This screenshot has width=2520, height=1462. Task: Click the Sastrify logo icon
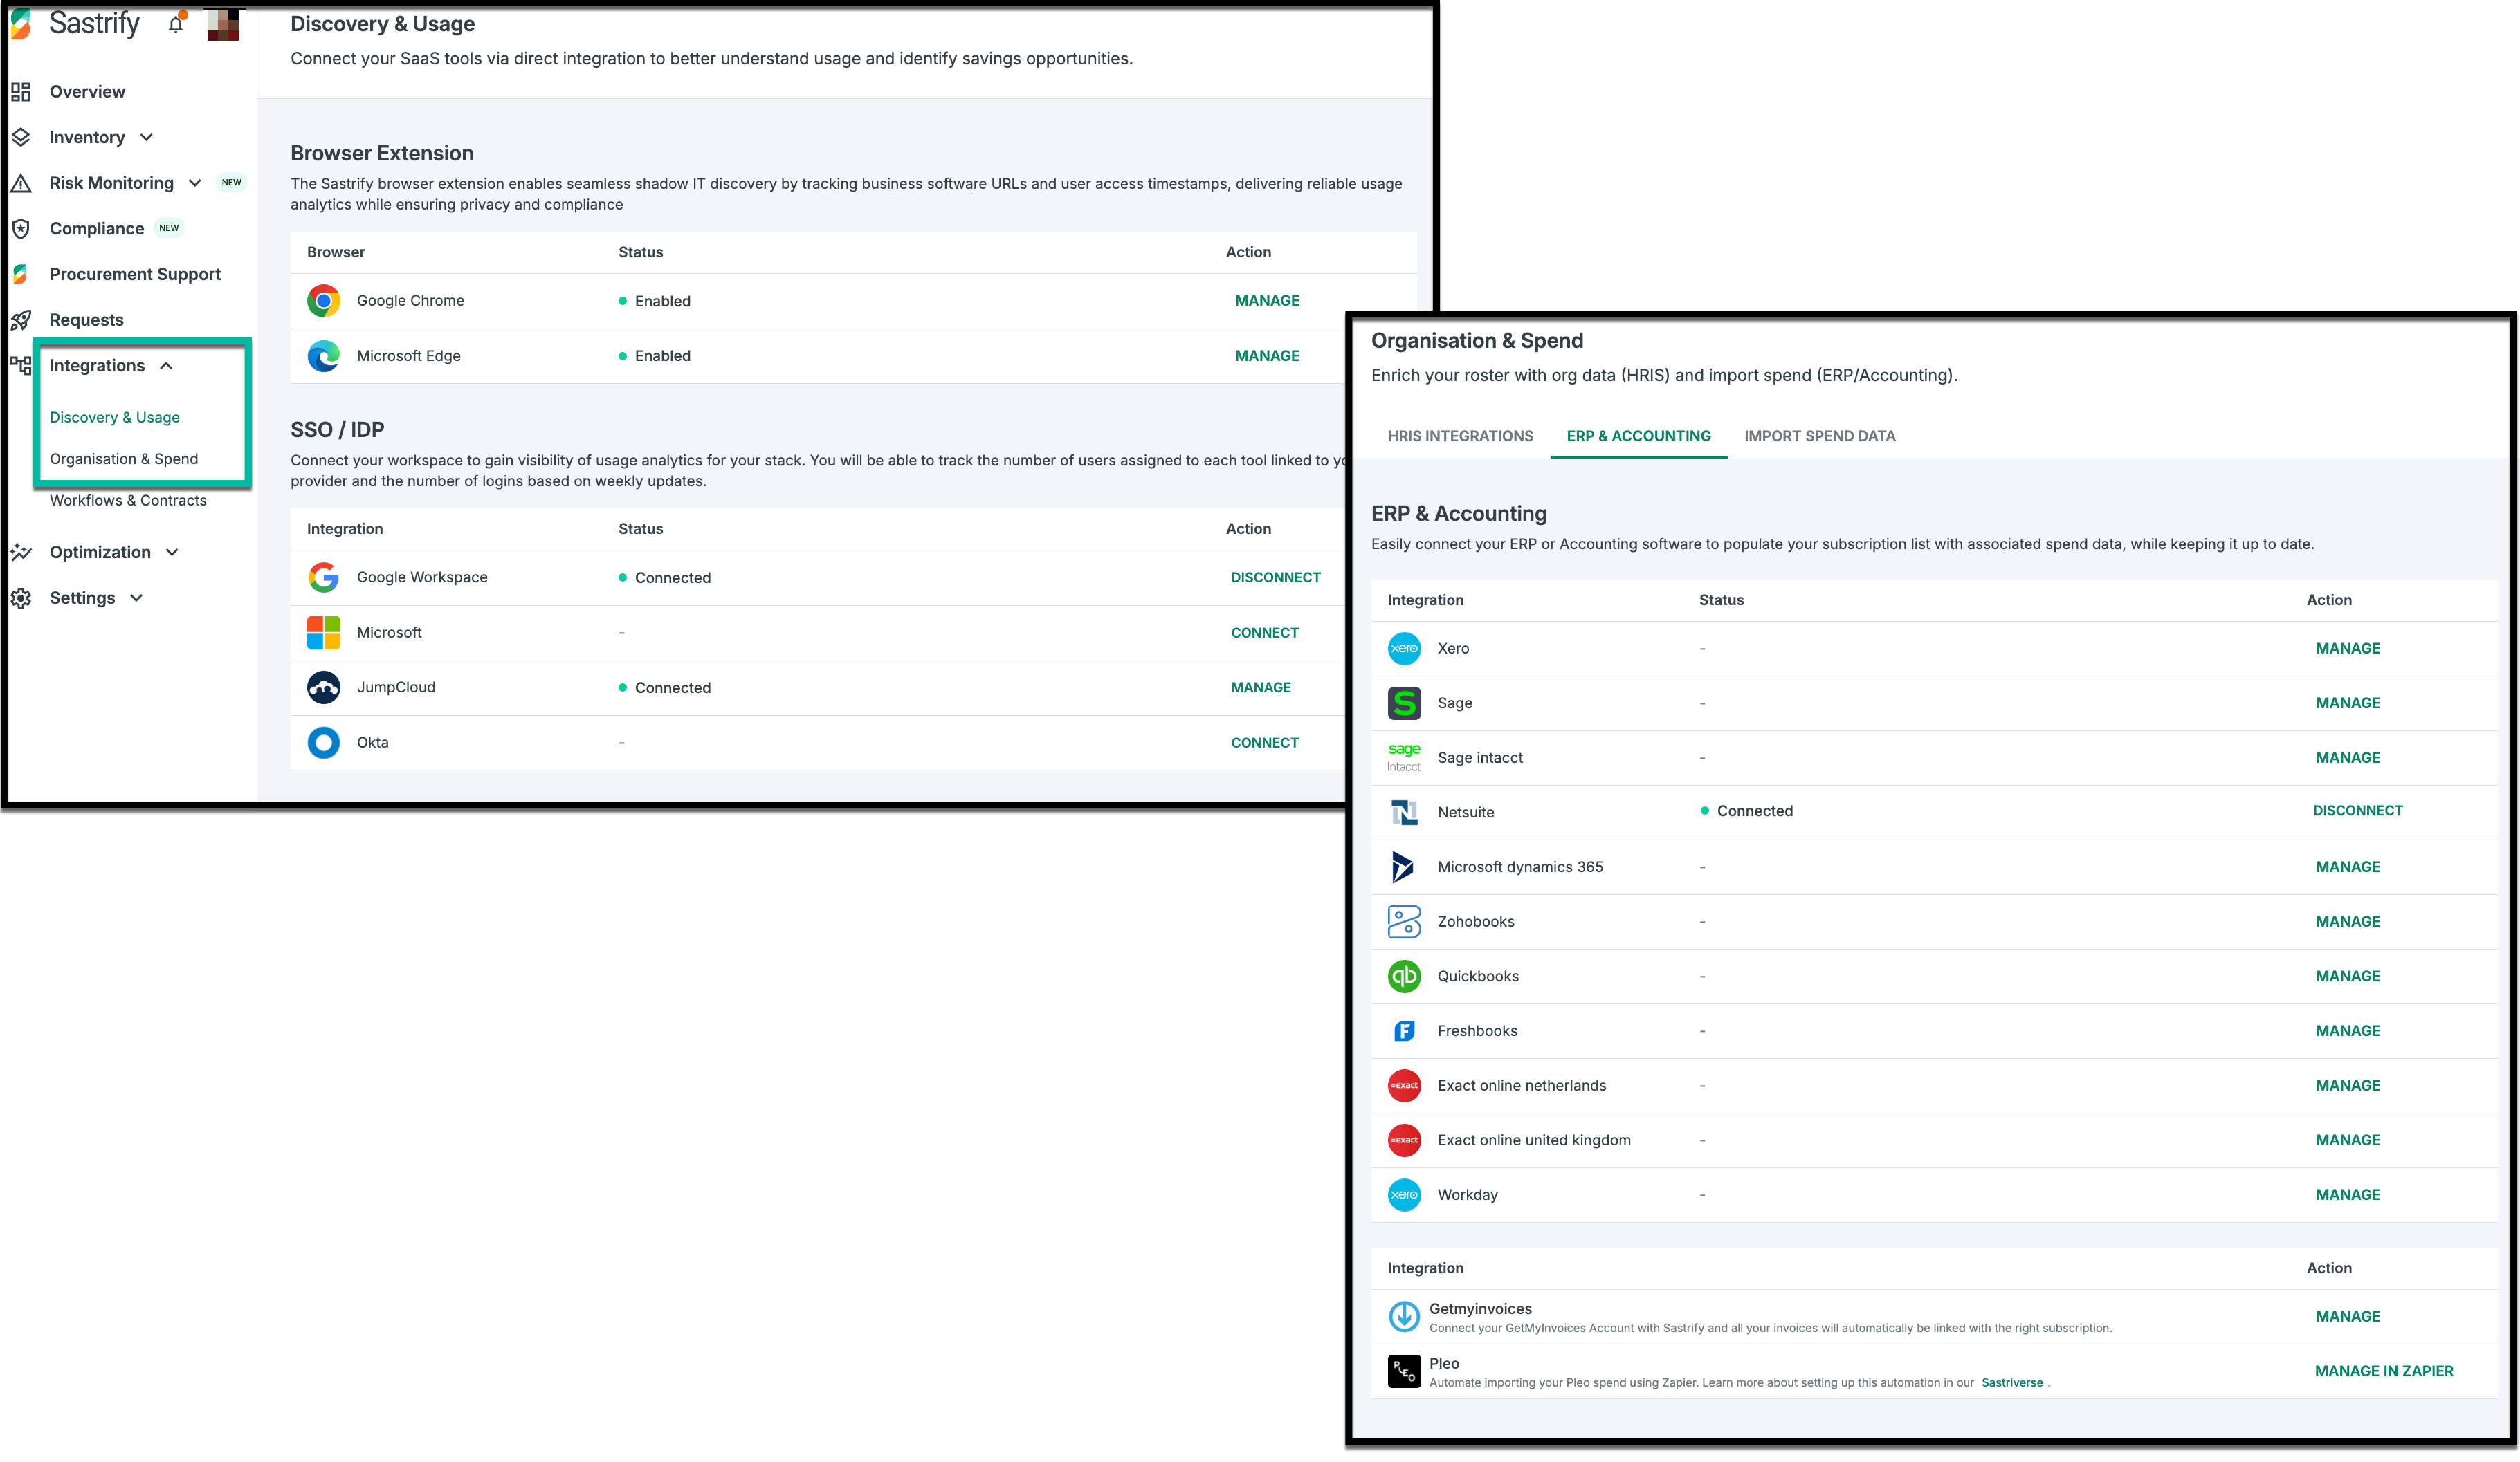(x=20, y=24)
